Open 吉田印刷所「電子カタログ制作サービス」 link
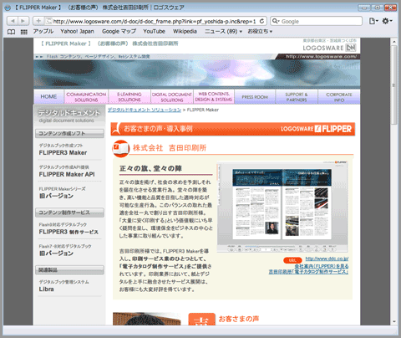 (308, 272)
